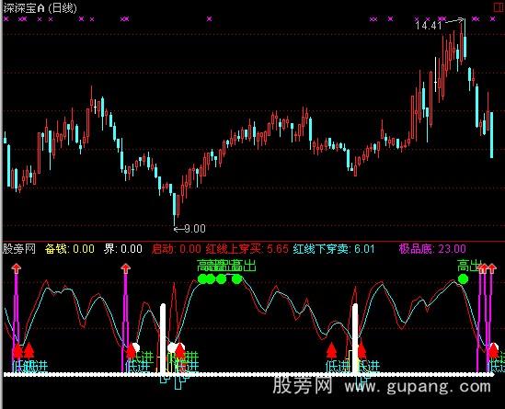Viewport: 505px width, 409px height.
Task: Click the candlestick at the 14.41 high
Action: [465, 39]
